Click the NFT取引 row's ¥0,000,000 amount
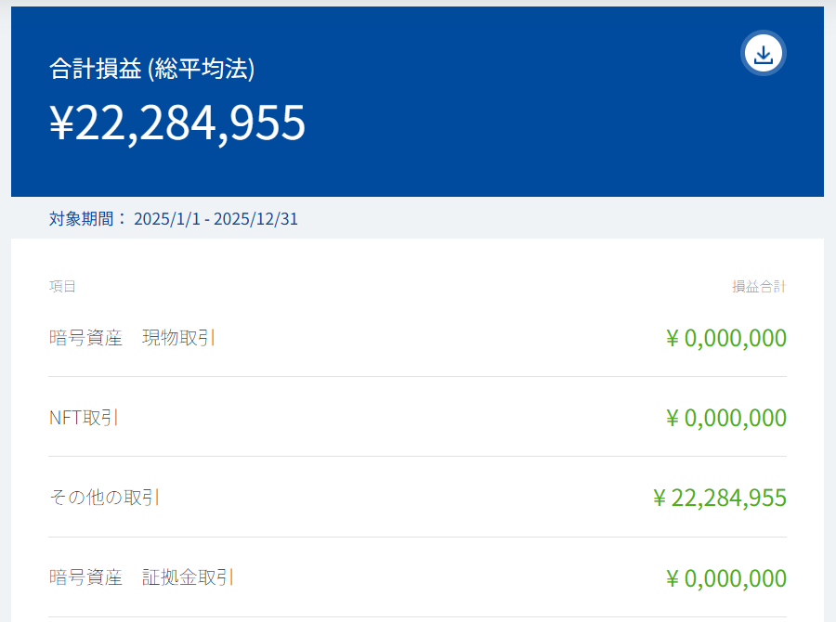836x622 pixels. point(726,418)
